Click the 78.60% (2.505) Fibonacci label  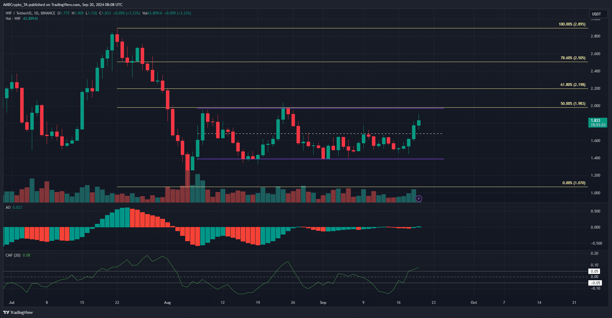click(573, 58)
